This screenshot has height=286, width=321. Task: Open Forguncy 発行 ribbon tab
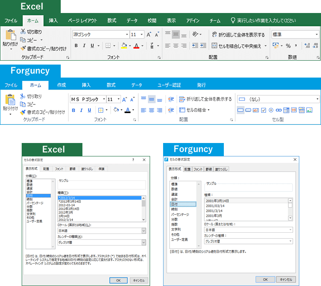tap(201, 85)
